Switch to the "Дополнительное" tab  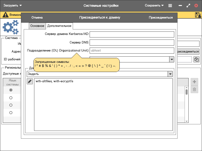[x=59, y=26]
